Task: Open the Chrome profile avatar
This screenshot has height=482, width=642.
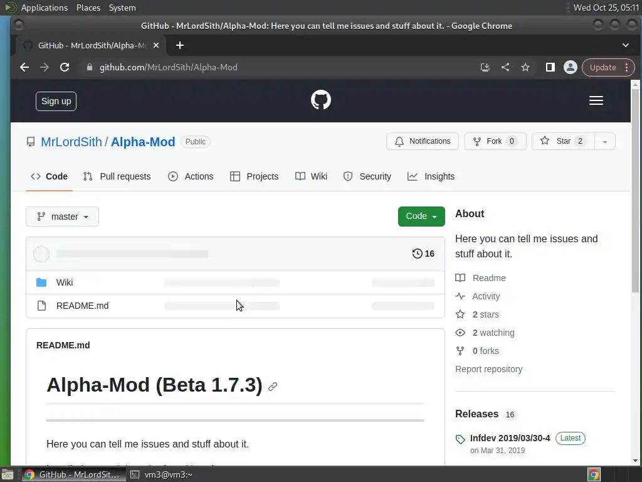Action: click(570, 67)
